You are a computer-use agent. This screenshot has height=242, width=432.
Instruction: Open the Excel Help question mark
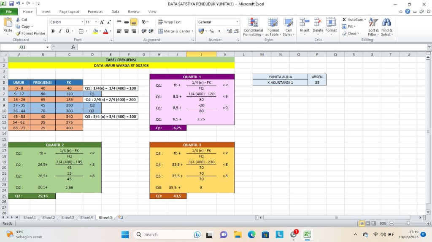coord(408,12)
